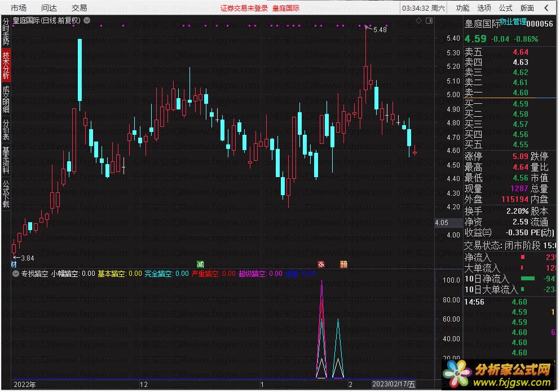Open the 市场 menu
560x392 pixels.
click(x=19, y=8)
